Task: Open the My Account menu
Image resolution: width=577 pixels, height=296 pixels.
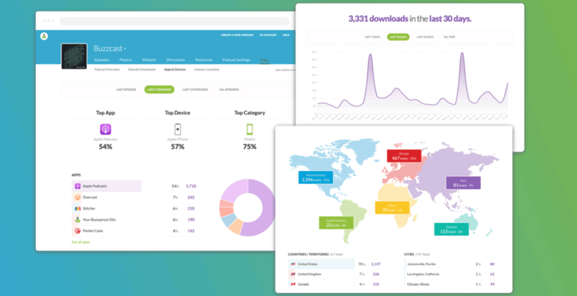Action: click(x=267, y=35)
